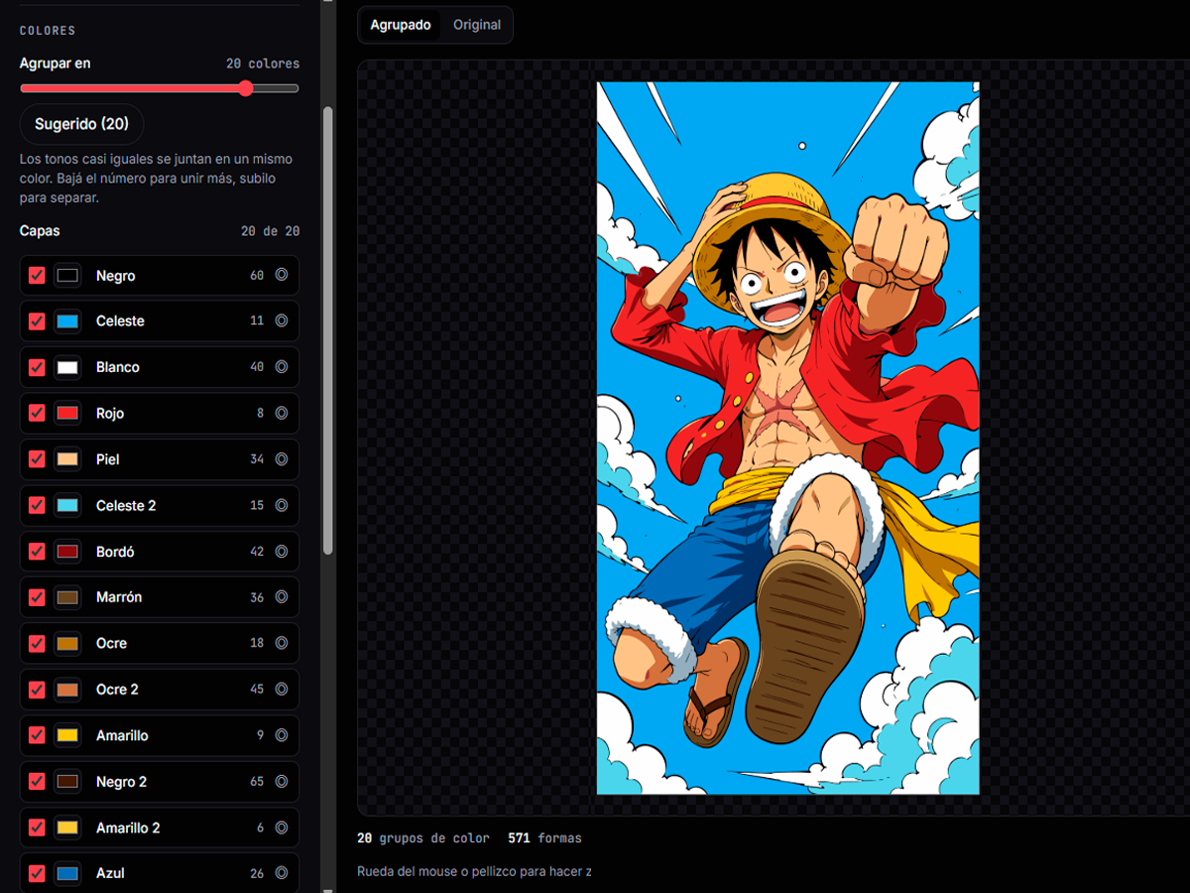Uncheck the Marrón layer checkbox
Viewport: 1190px width, 893px height.
pos(37,597)
